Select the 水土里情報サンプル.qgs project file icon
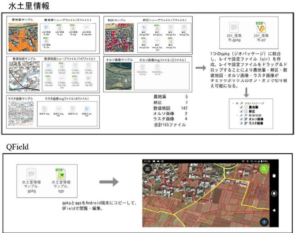 pyautogui.click(x=61, y=174)
